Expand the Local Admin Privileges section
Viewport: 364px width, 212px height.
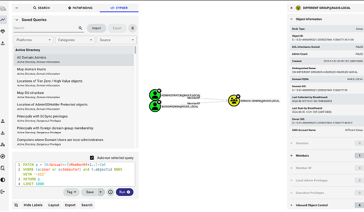(291, 180)
